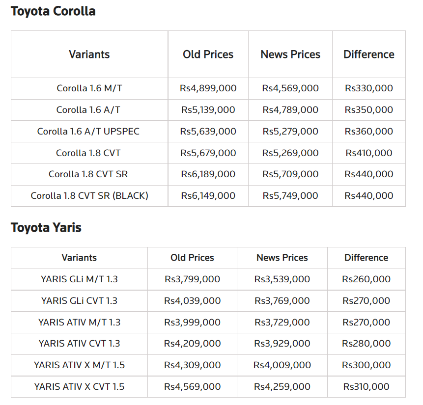Viewport: 423px width, 405px height.
Task: Click new price Rs4,009,000 of YARIS ATIV X M/T
Action: pos(282,365)
